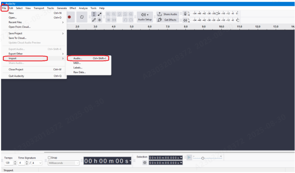
Task: Choose Quit Audacity menu entry
Action: pos(34,76)
